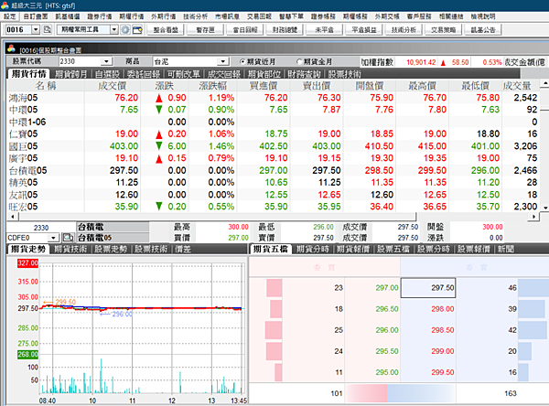Click the 平倉損益 toolbar button
The height and width of the screenshot is (406, 549).
pos(364,30)
